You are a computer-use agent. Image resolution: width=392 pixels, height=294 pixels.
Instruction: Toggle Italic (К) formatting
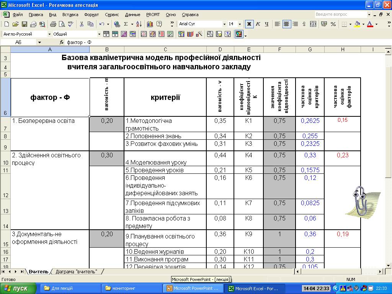258,24
